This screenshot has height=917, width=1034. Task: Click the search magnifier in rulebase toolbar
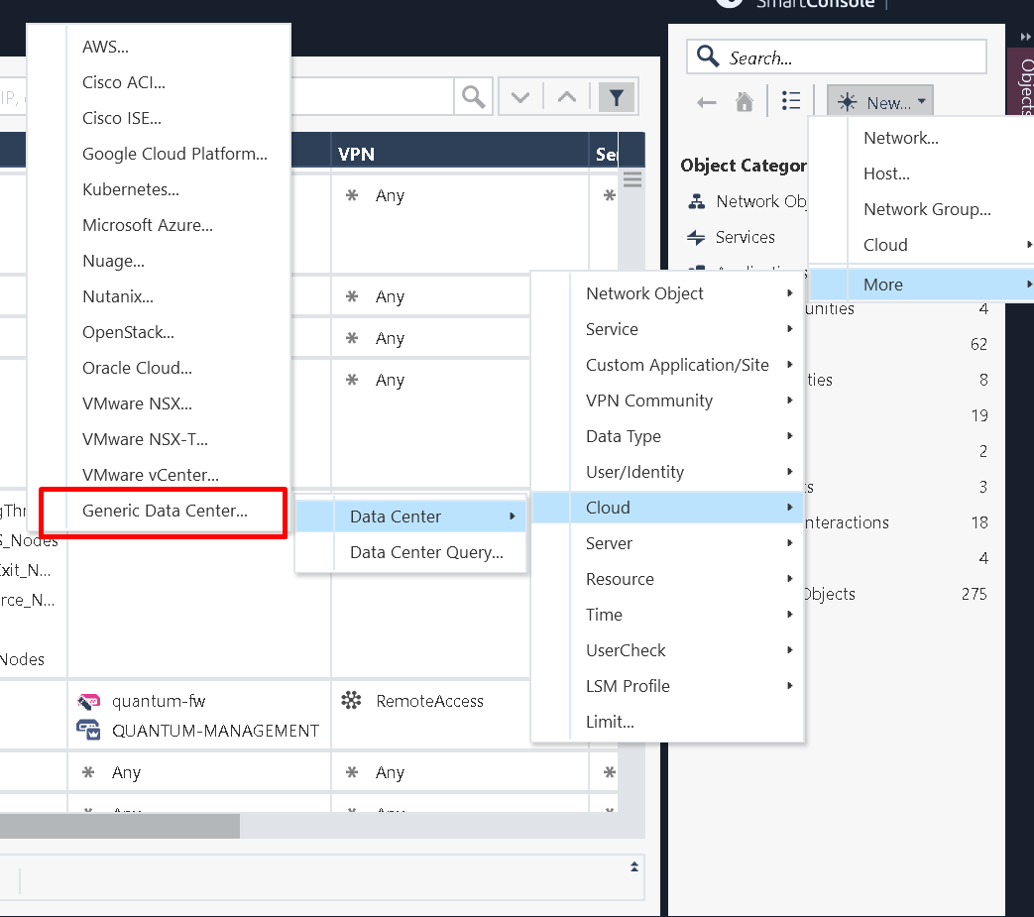click(474, 97)
